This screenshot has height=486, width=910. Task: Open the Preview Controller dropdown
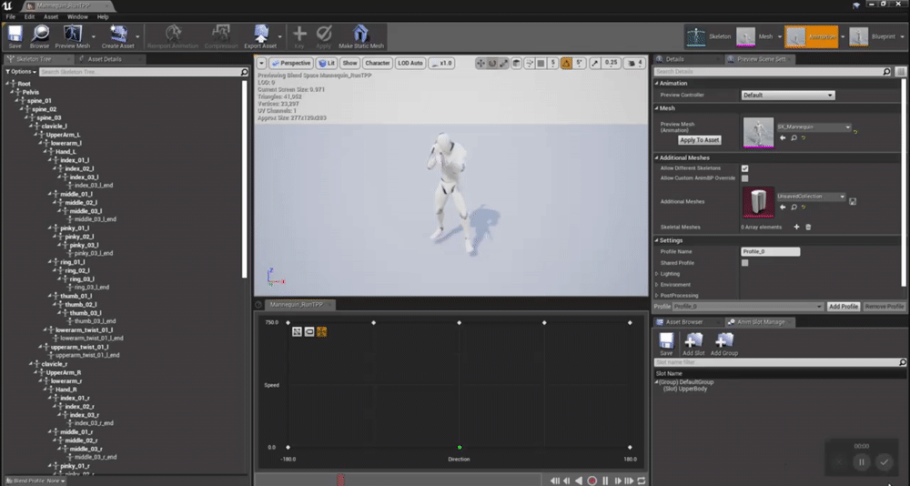point(787,96)
